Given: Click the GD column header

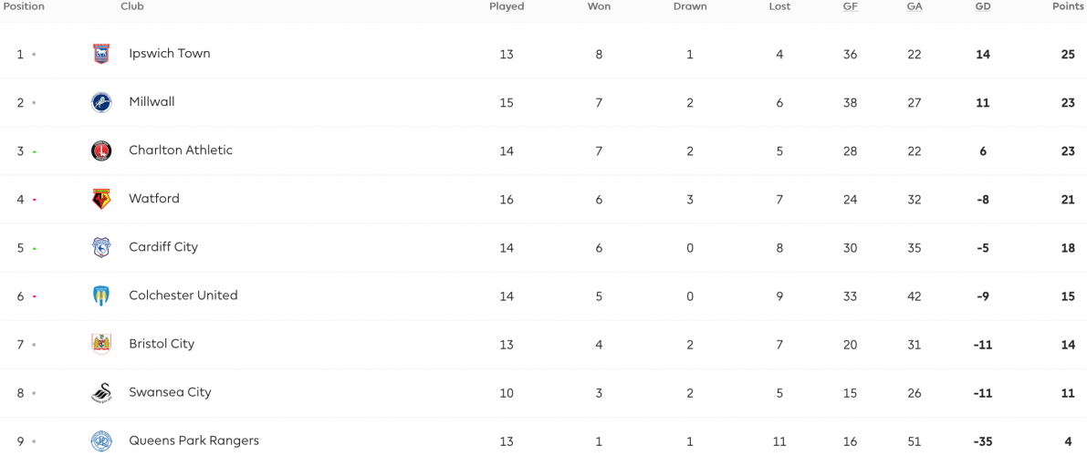Looking at the screenshot, I should [x=982, y=7].
